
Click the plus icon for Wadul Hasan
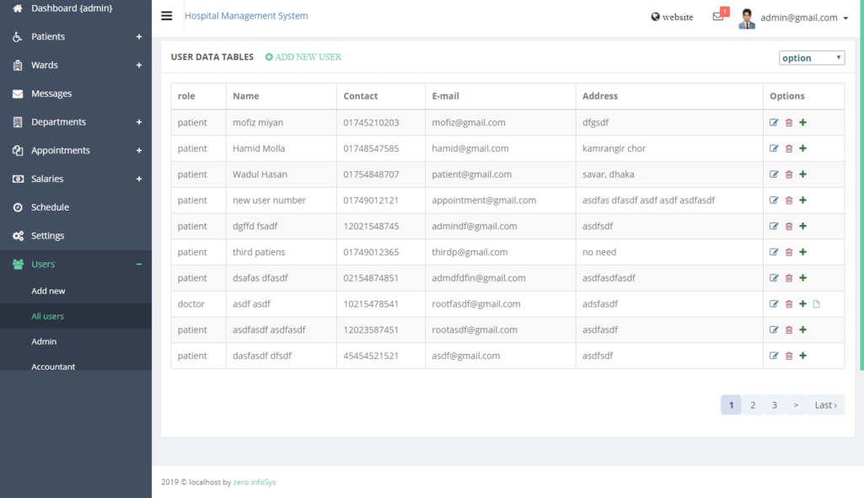[x=802, y=175]
